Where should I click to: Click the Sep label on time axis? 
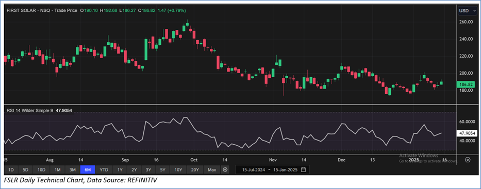pyautogui.click(x=125, y=160)
